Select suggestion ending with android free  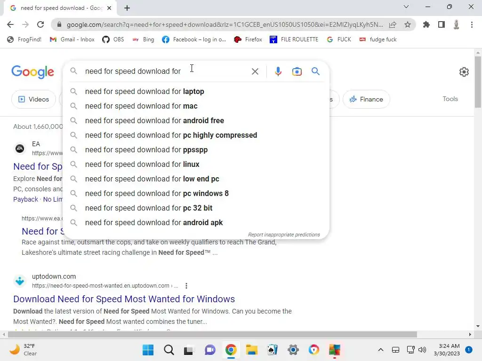[x=196, y=121]
